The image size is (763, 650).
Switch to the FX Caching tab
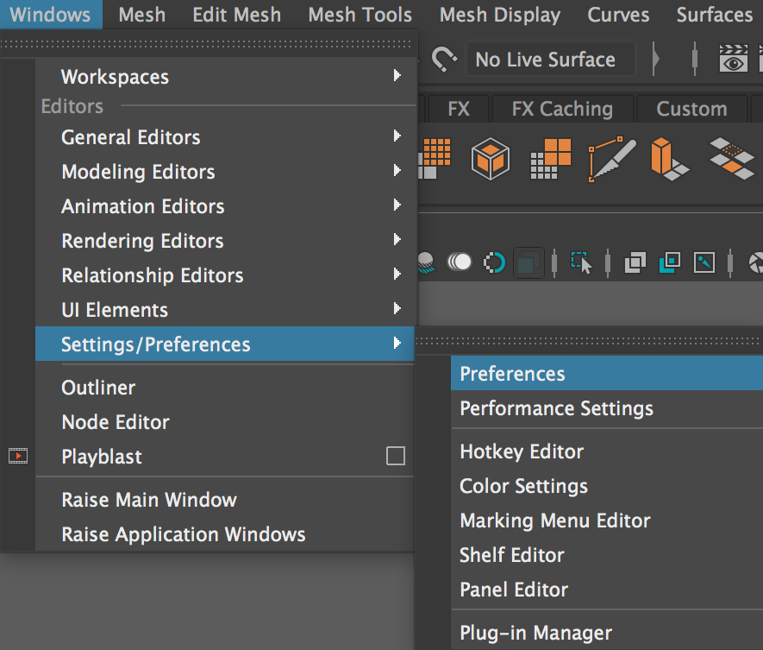point(562,109)
